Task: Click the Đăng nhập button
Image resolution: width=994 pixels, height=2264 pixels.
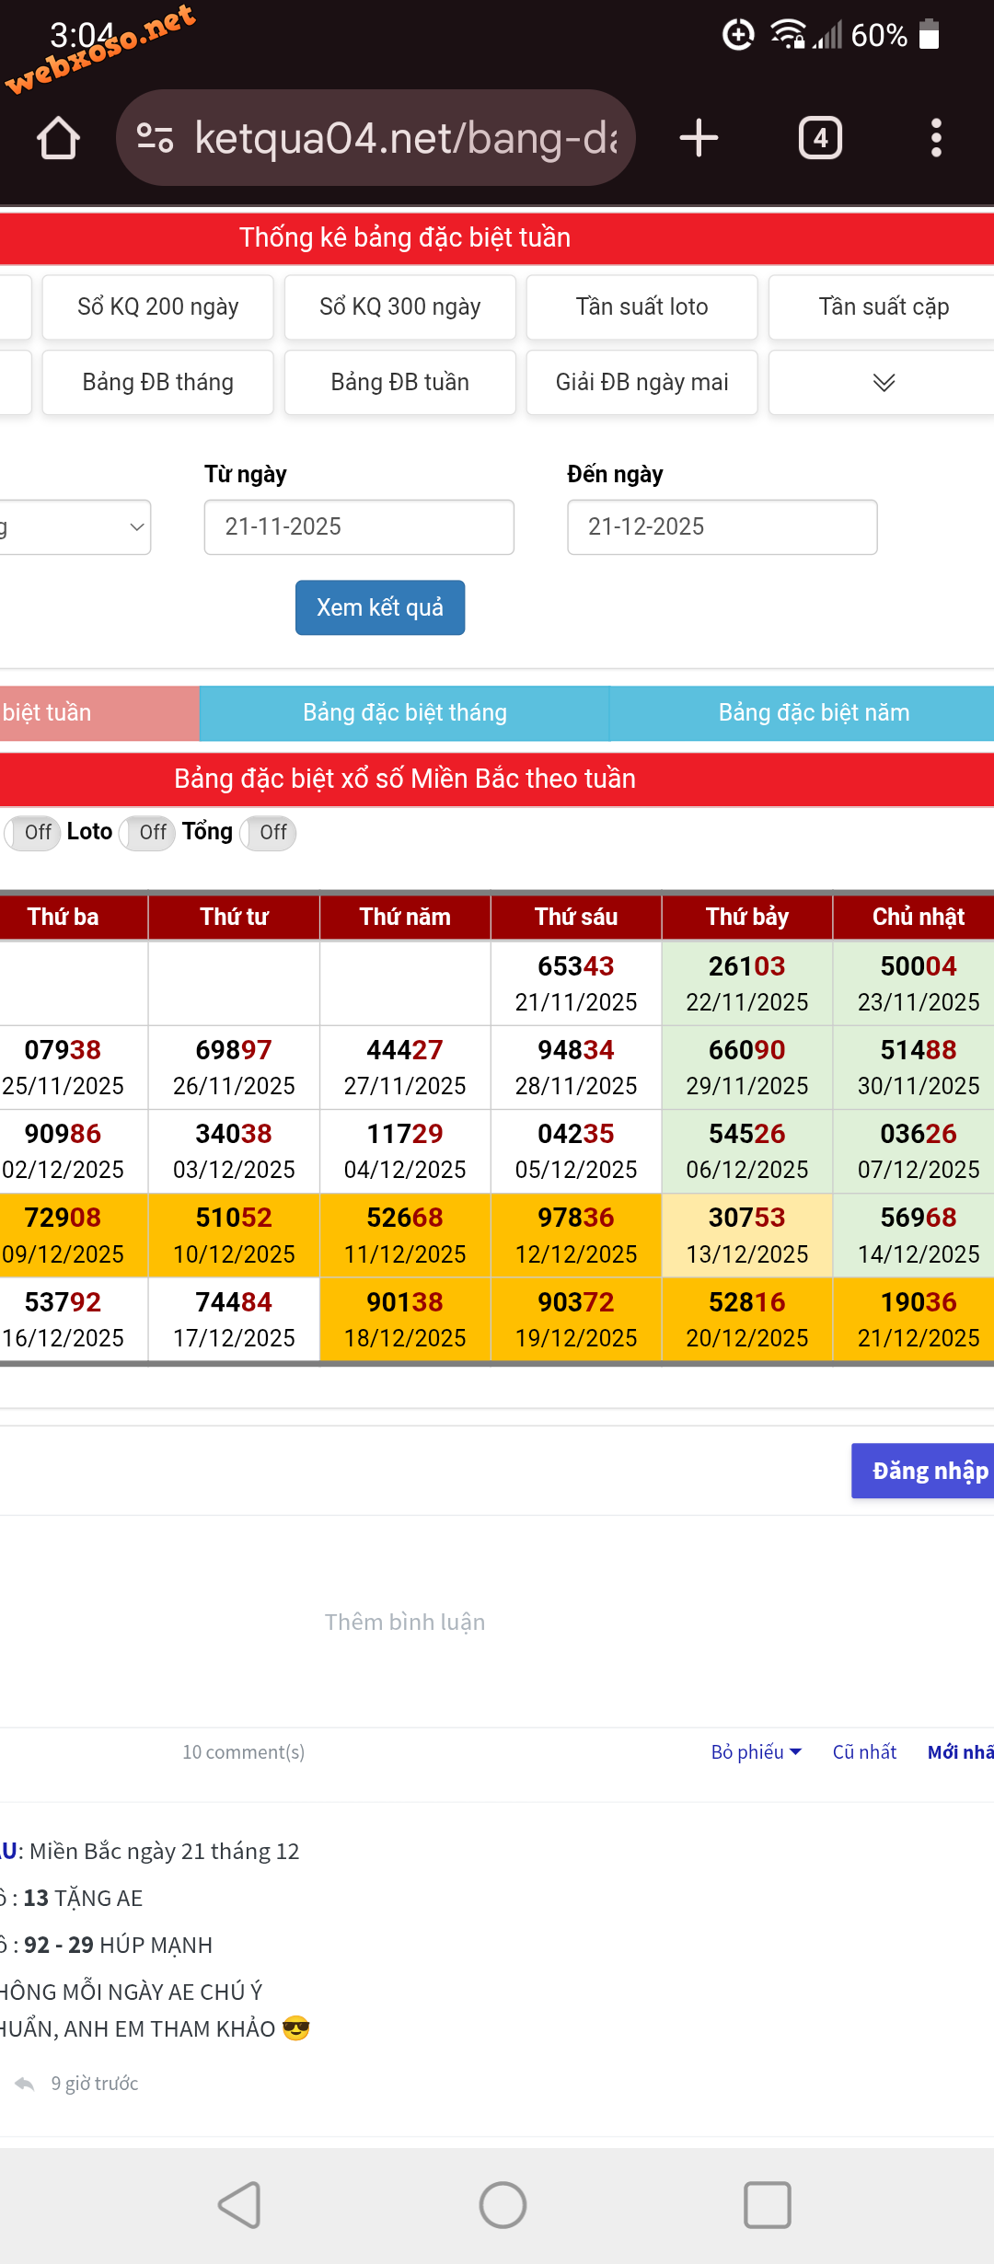Action: pyautogui.click(x=925, y=1471)
